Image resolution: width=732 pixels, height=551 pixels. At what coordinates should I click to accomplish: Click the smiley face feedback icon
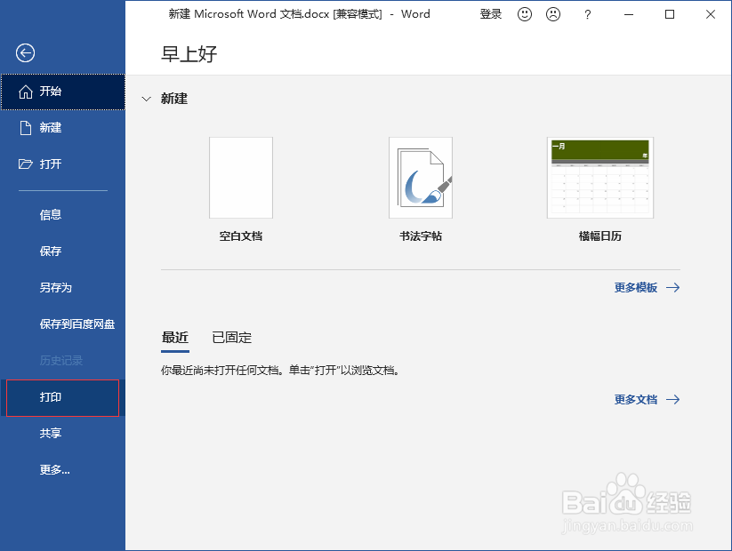pyautogui.click(x=524, y=14)
